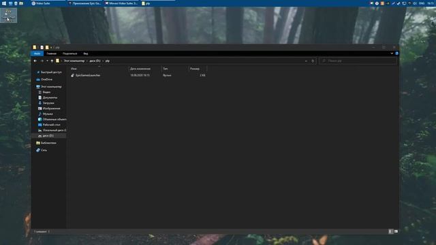Open Объемные объекты in navigation pane

click(54, 119)
